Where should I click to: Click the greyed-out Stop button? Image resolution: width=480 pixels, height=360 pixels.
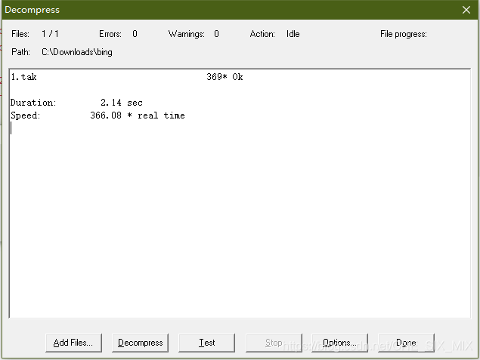274,343
